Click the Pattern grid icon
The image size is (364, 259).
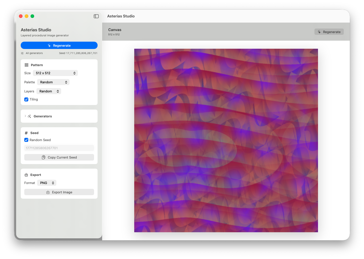[27, 65]
